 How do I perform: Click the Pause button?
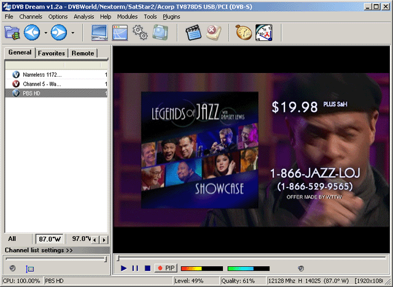(135, 269)
